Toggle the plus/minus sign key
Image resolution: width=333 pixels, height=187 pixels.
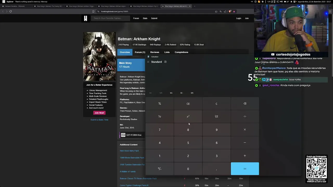coord(160,169)
